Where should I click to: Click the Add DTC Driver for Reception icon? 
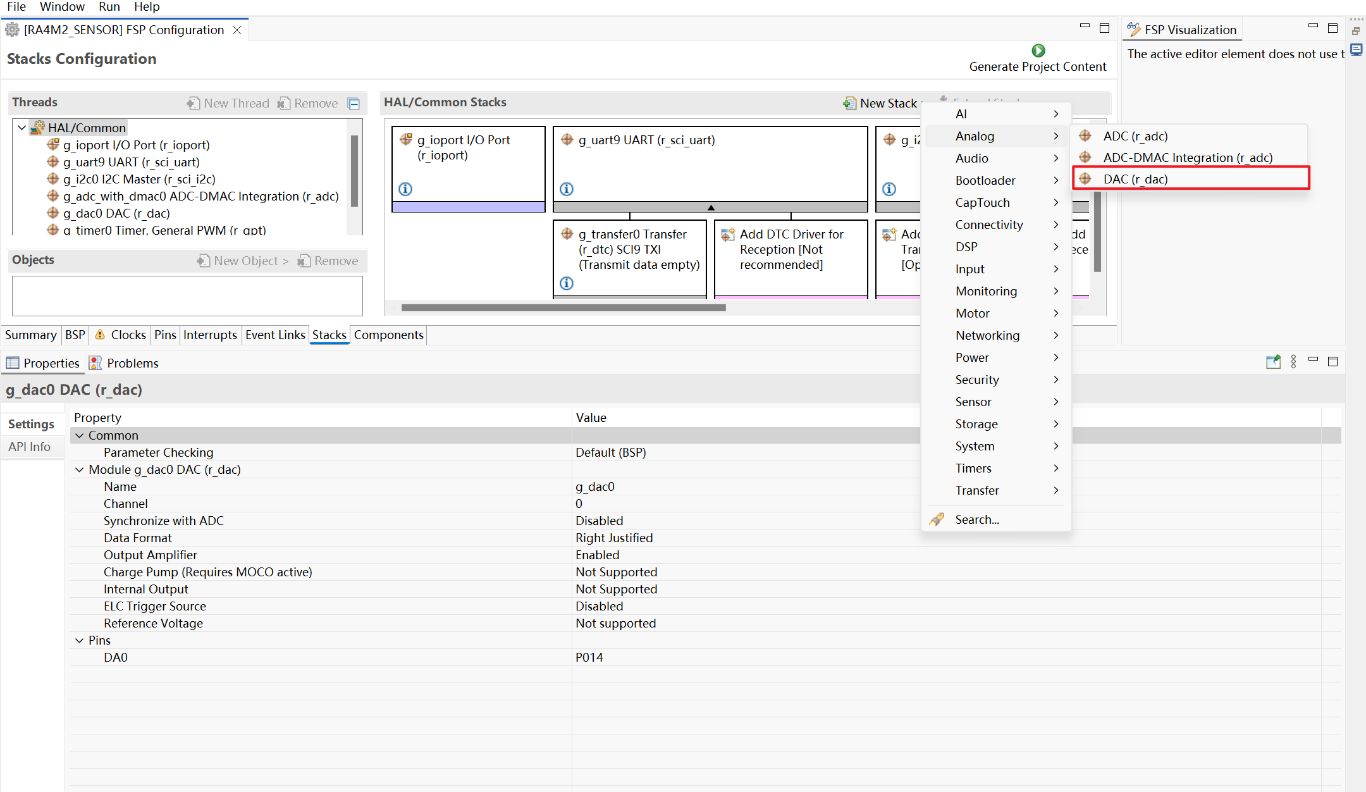pyautogui.click(x=728, y=235)
